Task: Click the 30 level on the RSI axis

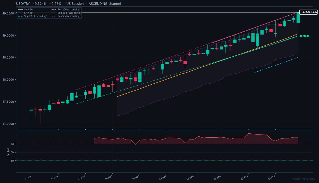Action: 13,161
